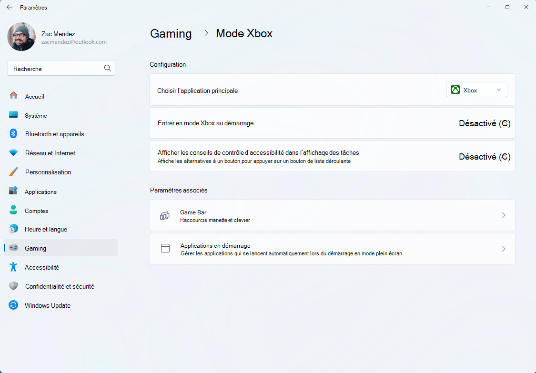Open the Xbox main application dropdown
This screenshot has height=373, width=536.
pyautogui.click(x=476, y=90)
